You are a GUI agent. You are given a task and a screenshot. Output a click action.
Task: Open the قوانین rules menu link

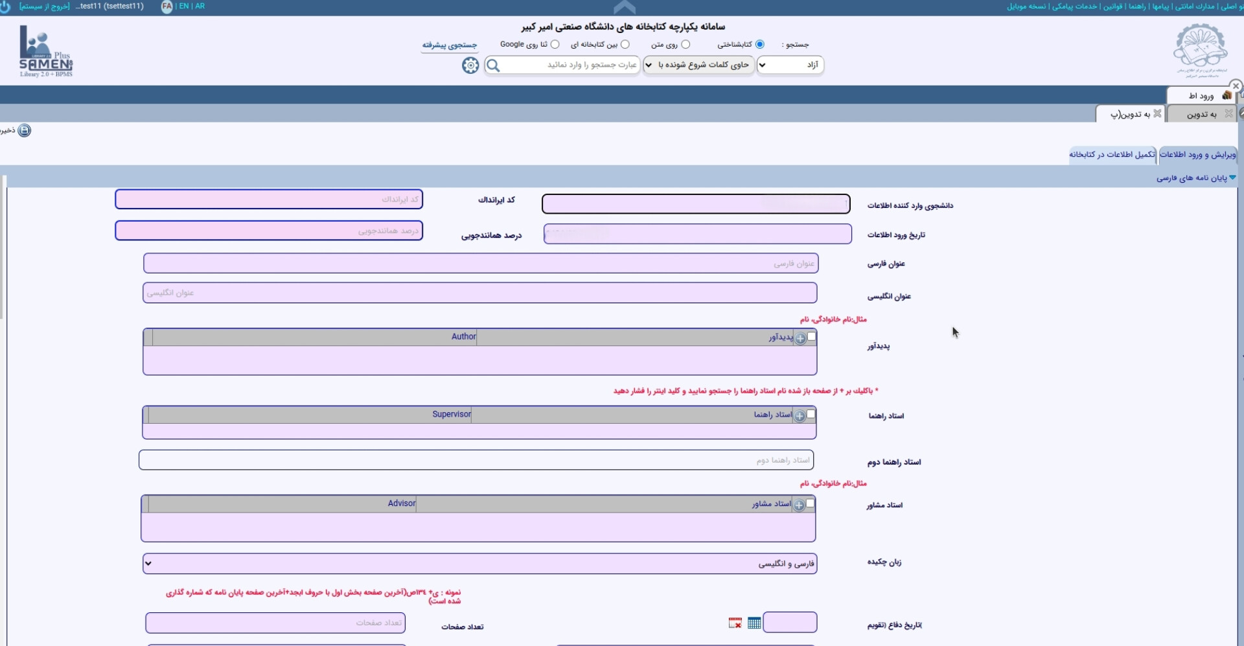[x=1113, y=6]
